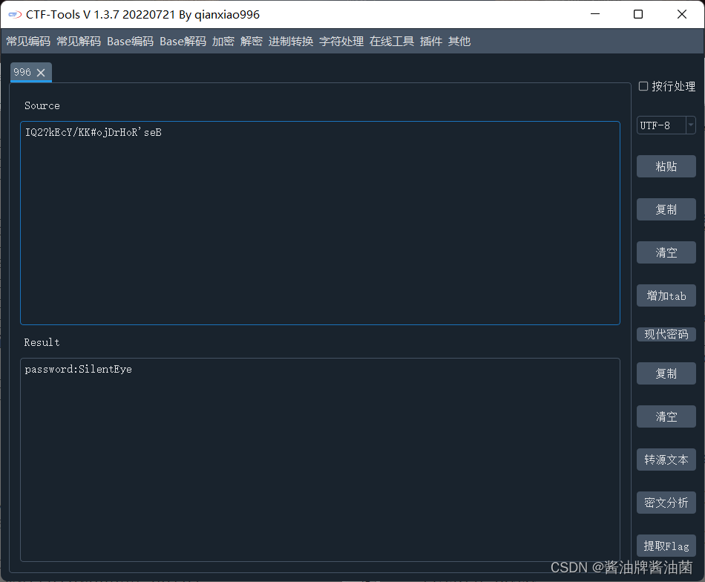Viewport: 705px width, 582px height.
Task: Minimize the CTF-Tools window
Action: 595,14
